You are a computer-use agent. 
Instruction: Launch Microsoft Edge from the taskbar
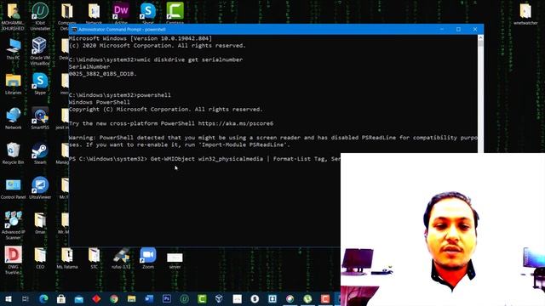click(x=43, y=298)
